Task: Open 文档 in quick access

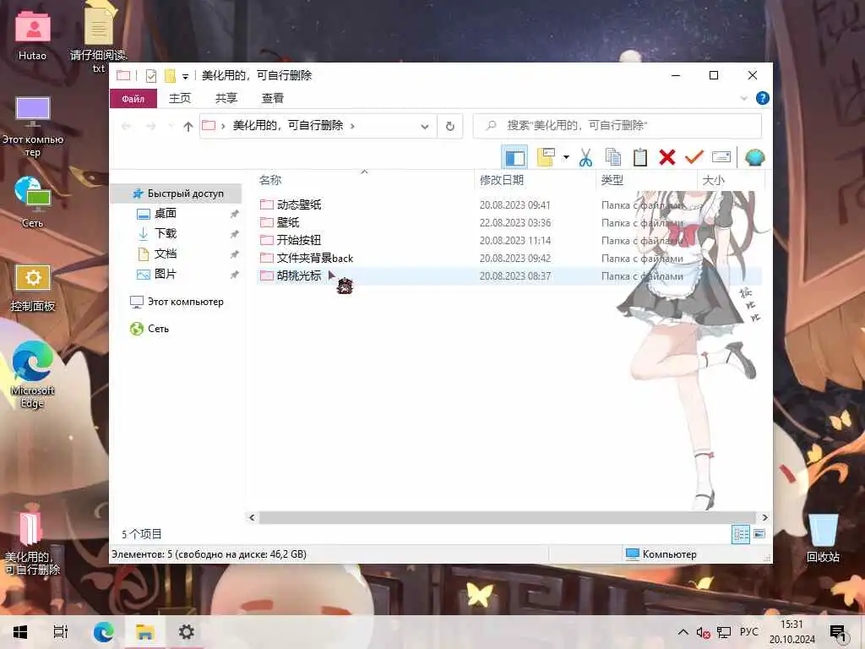Action: 165,254
